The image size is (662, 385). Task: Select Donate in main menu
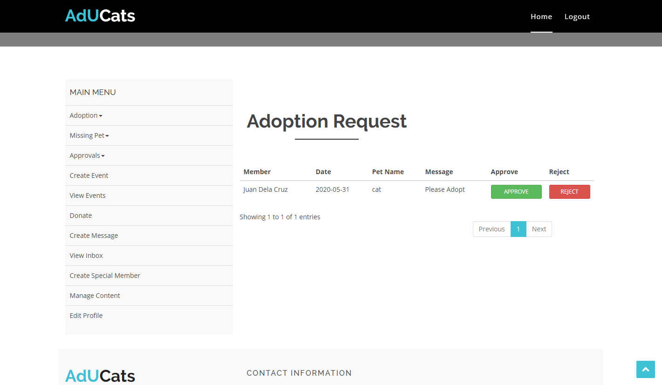pyautogui.click(x=81, y=216)
